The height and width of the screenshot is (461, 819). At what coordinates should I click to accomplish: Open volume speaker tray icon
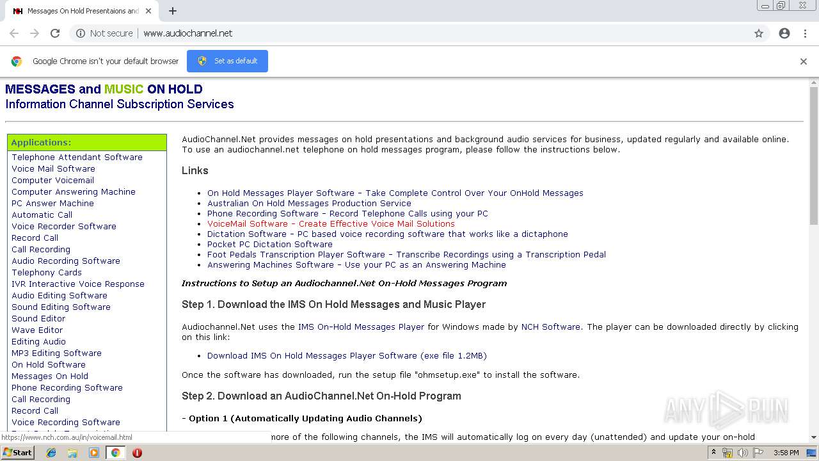tap(742, 453)
